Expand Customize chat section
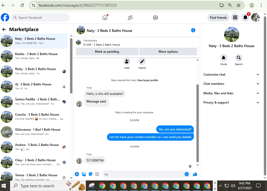This screenshot has width=267, height=191. point(231,75)
